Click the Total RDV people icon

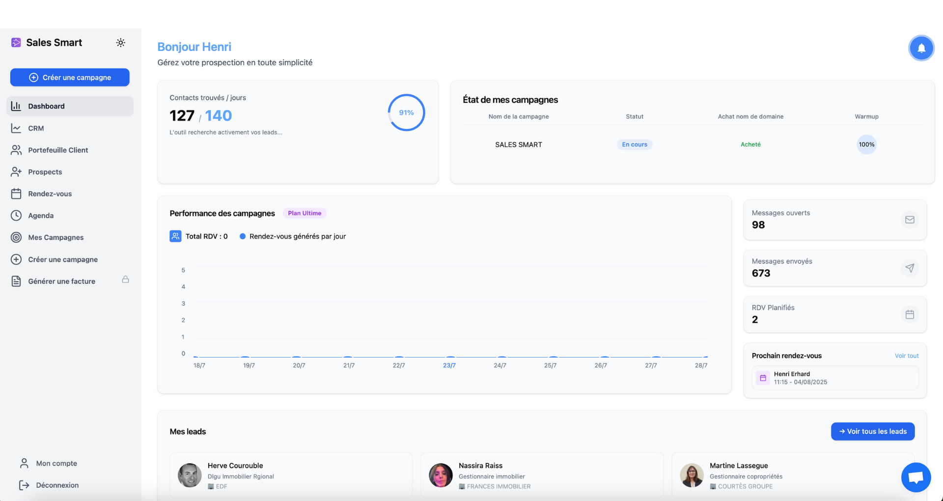(175, 236)
